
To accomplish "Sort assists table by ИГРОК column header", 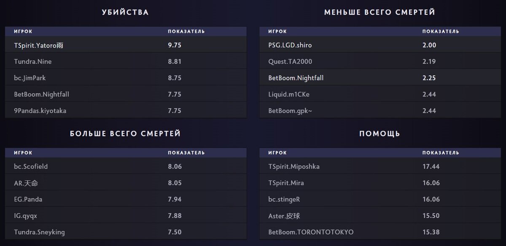I will (x=277, y=153).
